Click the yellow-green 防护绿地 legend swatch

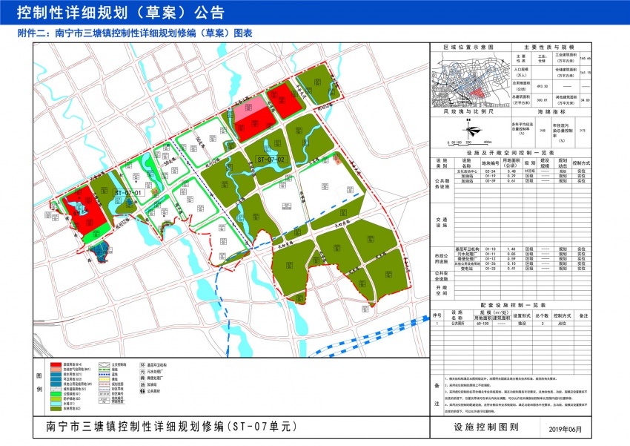coord(56,399)
